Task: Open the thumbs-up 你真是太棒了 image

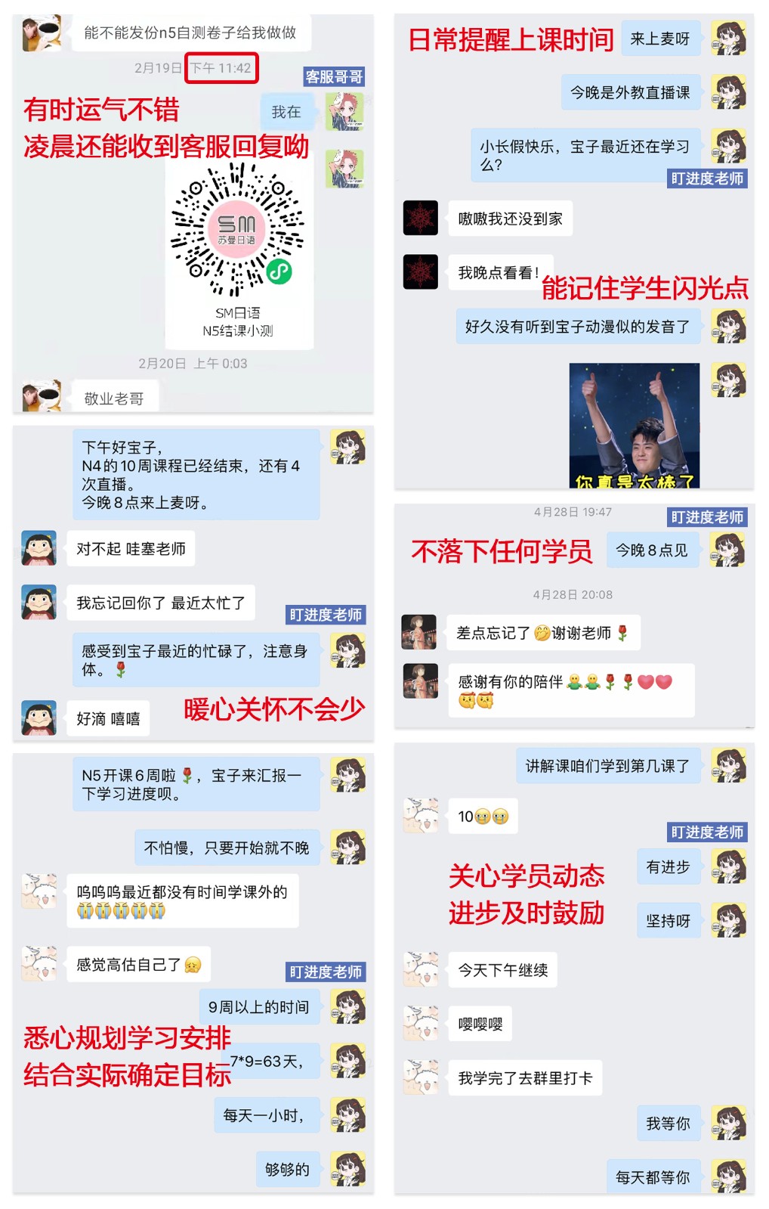Action: (634, 425)
